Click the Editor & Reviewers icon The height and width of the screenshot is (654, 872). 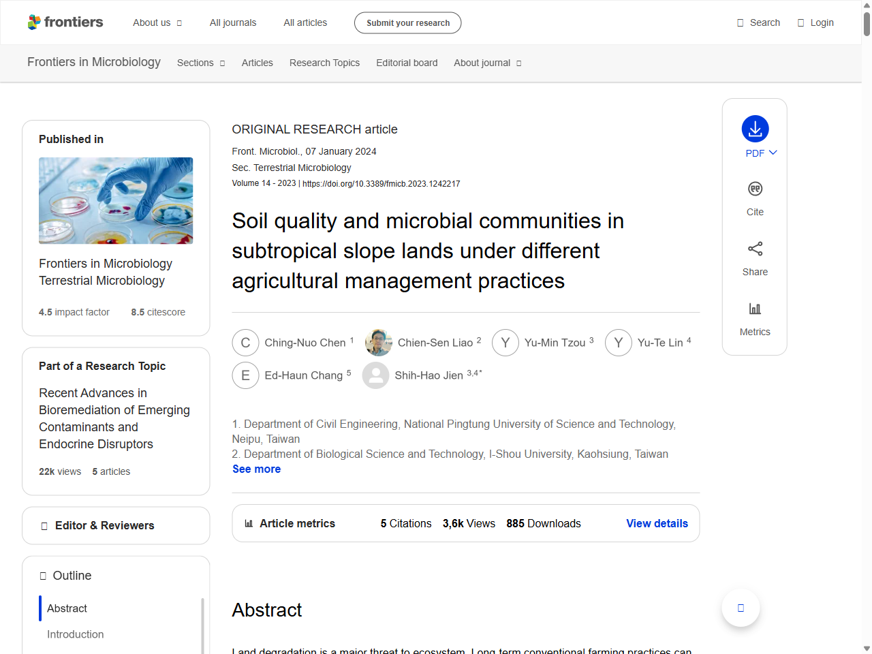44,526
